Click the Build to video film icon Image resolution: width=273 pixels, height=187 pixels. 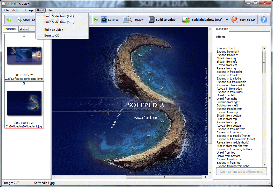(151, 20)
